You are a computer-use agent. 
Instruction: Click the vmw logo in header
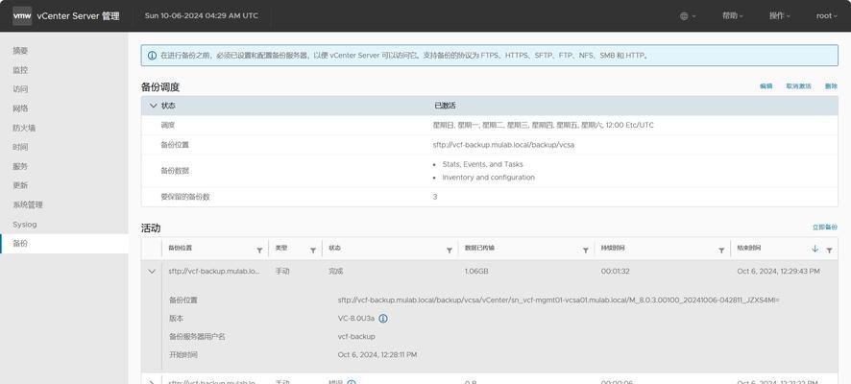point(22,15)
